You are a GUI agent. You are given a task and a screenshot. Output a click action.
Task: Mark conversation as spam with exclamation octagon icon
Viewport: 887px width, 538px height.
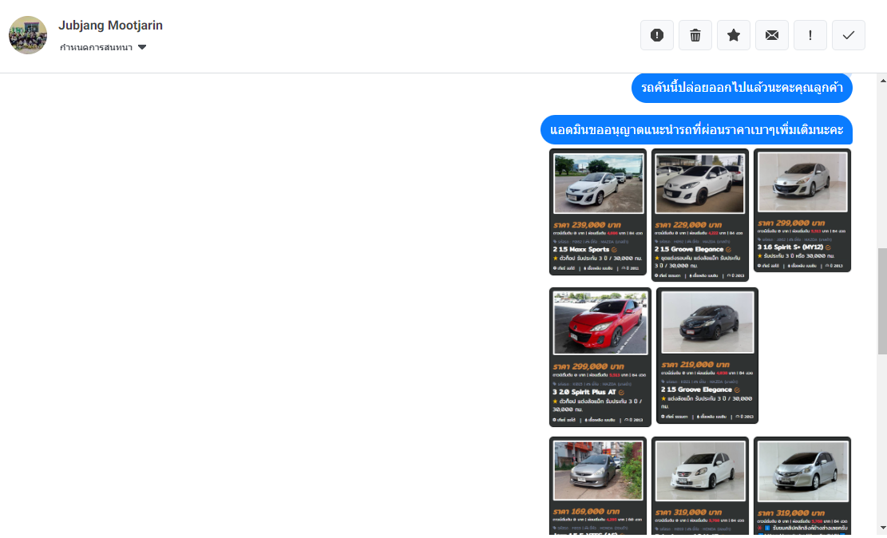coord(657,35)
